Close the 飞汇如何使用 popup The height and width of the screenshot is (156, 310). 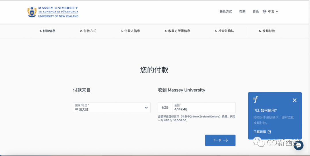294,100
